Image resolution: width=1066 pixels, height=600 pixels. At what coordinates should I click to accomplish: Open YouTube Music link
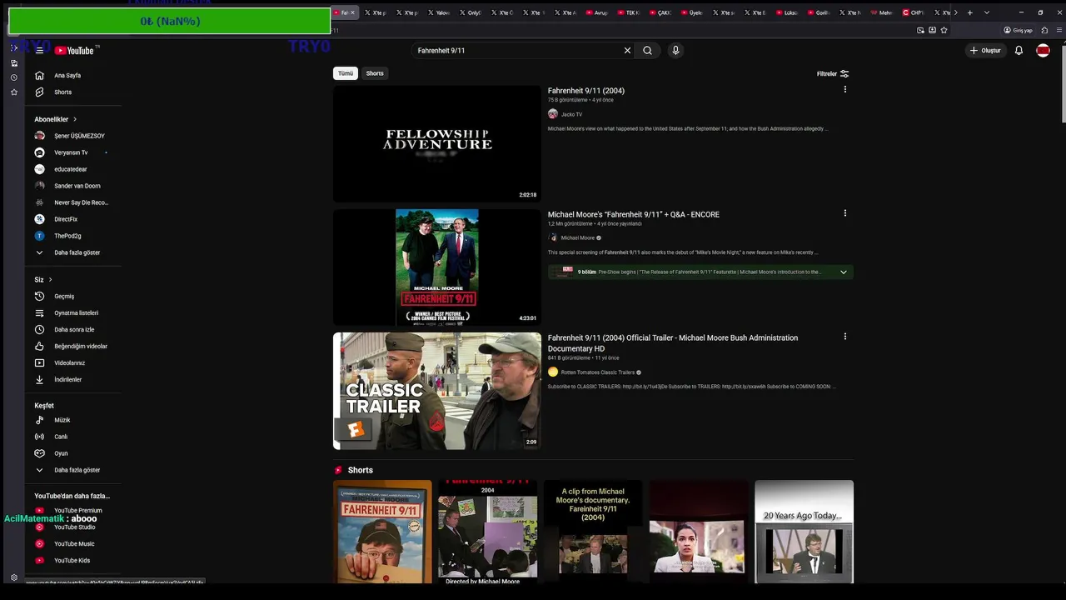pos(72,543)
